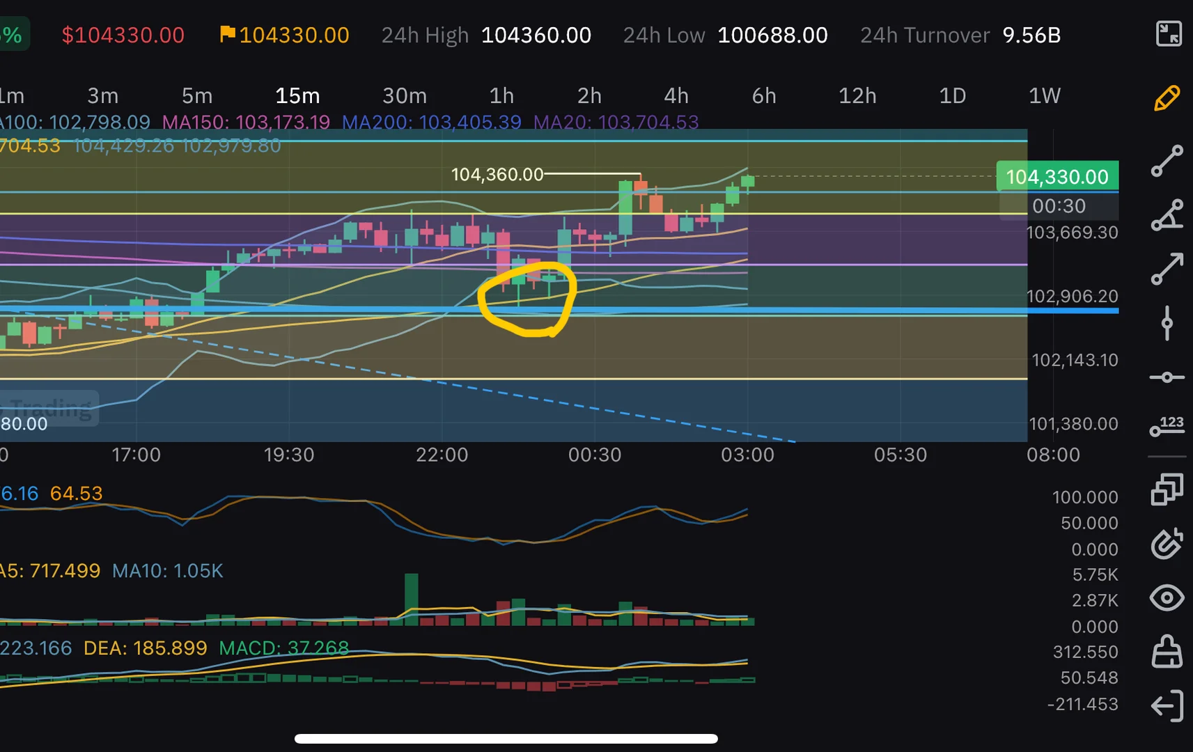Choose the horizontal line drawing tool
1193x752 pixels.
(1167, 377)
